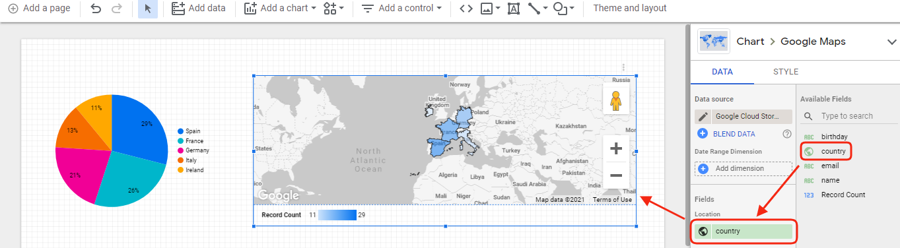This screenshot has height=248, width=900.
Task: Click the globe icon beside country field
Action: (703, 232)
